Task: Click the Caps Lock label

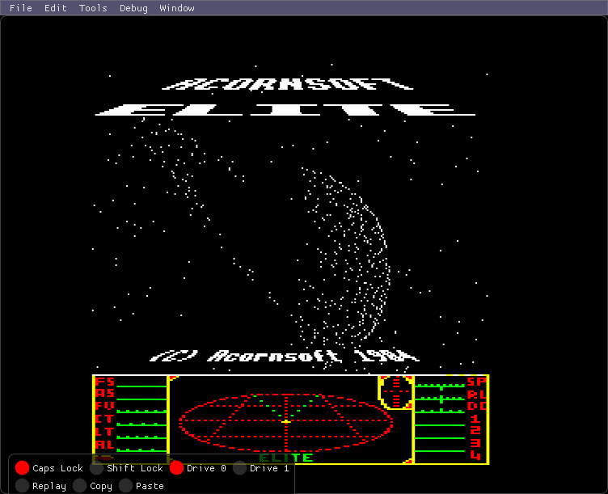Action: pyautogui.click(x=57, y=468)
